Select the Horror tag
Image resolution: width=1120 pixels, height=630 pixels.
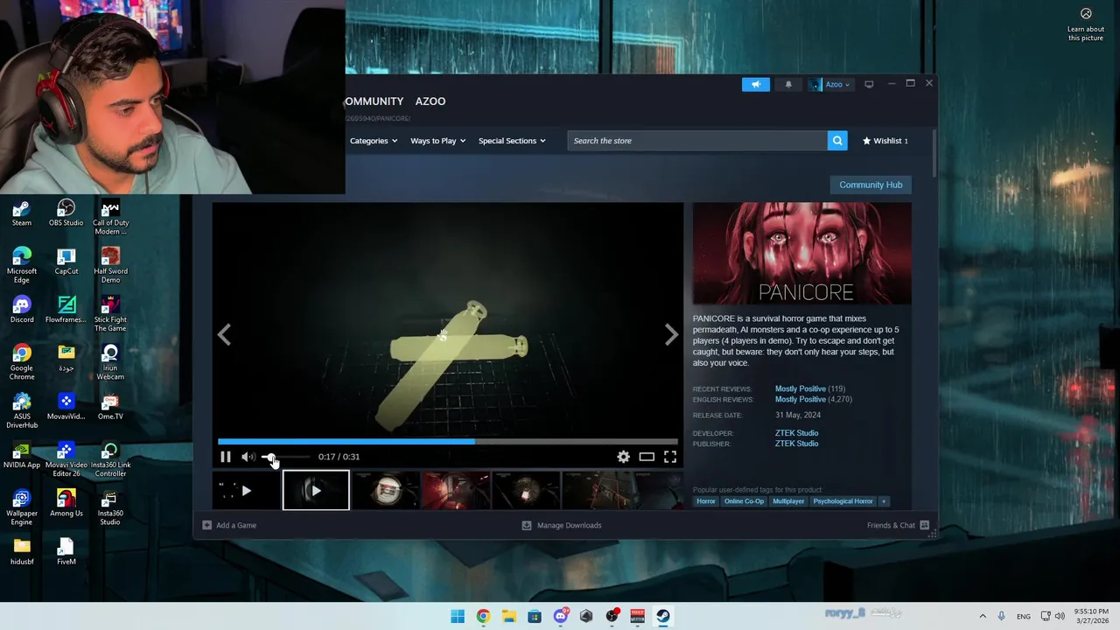[706, 501]
